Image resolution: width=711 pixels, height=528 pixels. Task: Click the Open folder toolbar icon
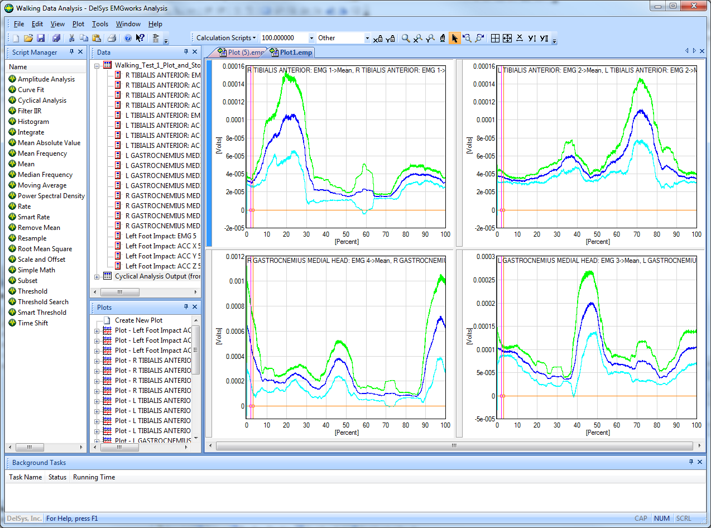click(x=28, y=38)
